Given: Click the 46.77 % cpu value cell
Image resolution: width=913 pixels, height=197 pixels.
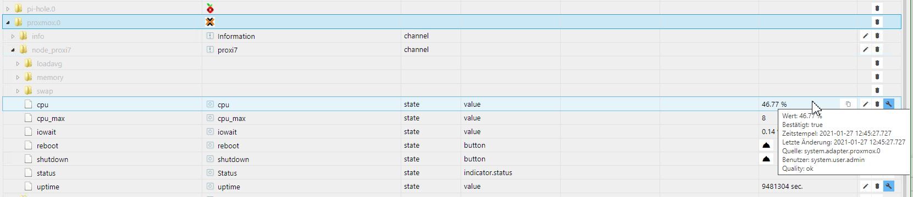Looking at the screenshot, I should click(774, 104).
